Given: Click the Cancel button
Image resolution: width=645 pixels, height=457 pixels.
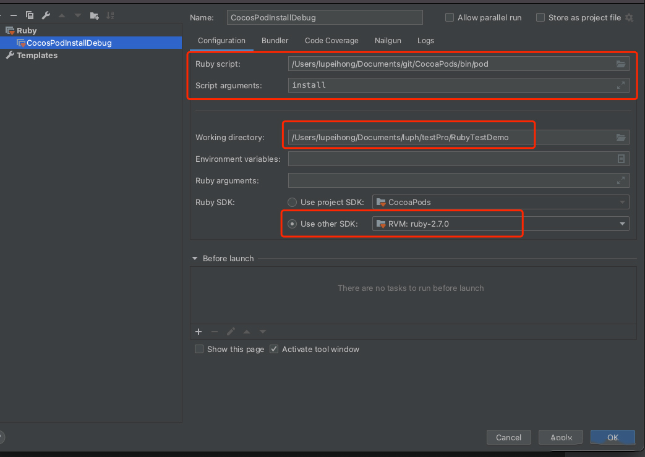Looking at the screenshot, I should [508, 437].
